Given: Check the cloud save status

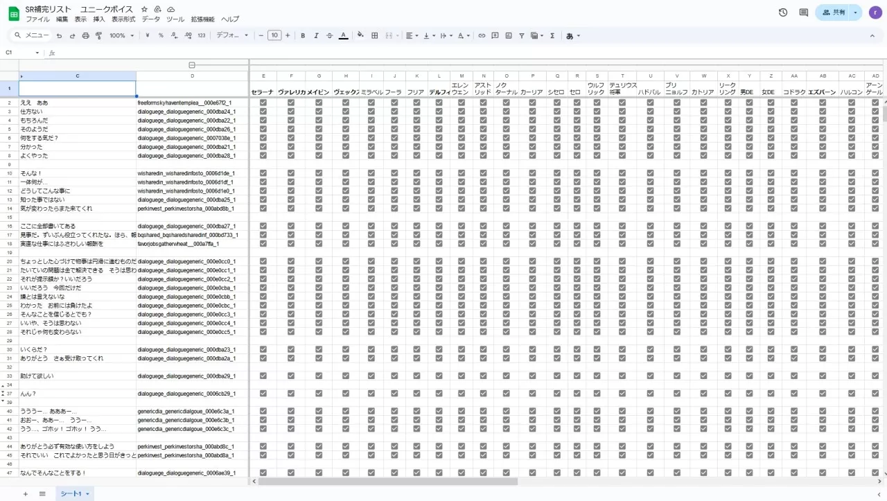Looking at the screenshot, I should click(170, 9).
